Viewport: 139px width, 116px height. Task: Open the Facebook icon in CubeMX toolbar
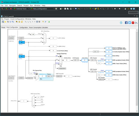click(x=126, y=23)
